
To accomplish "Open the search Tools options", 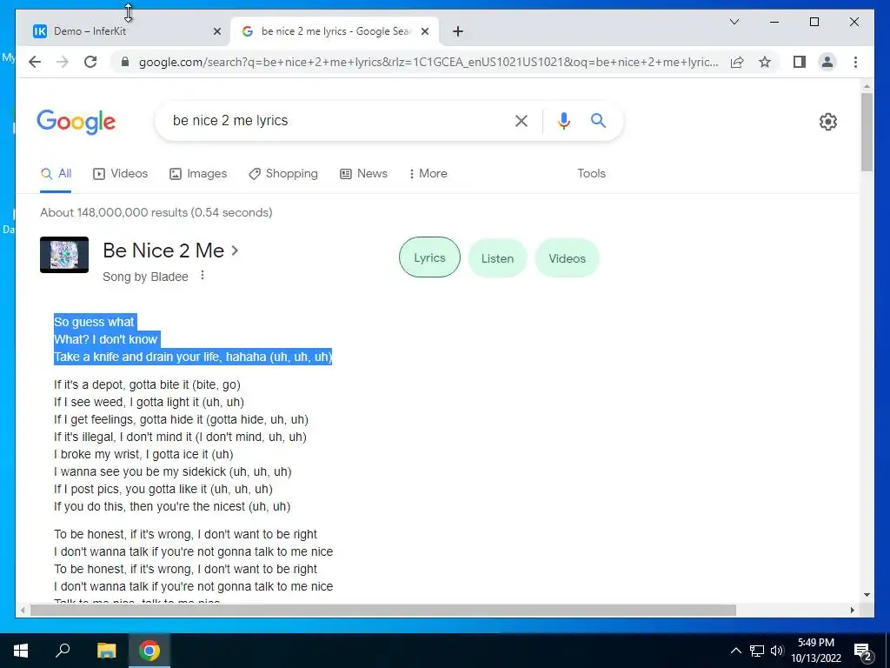I will pos(591,173).
